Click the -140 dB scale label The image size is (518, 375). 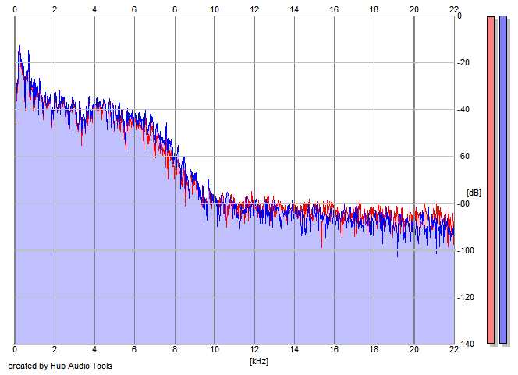coord(465,345)
